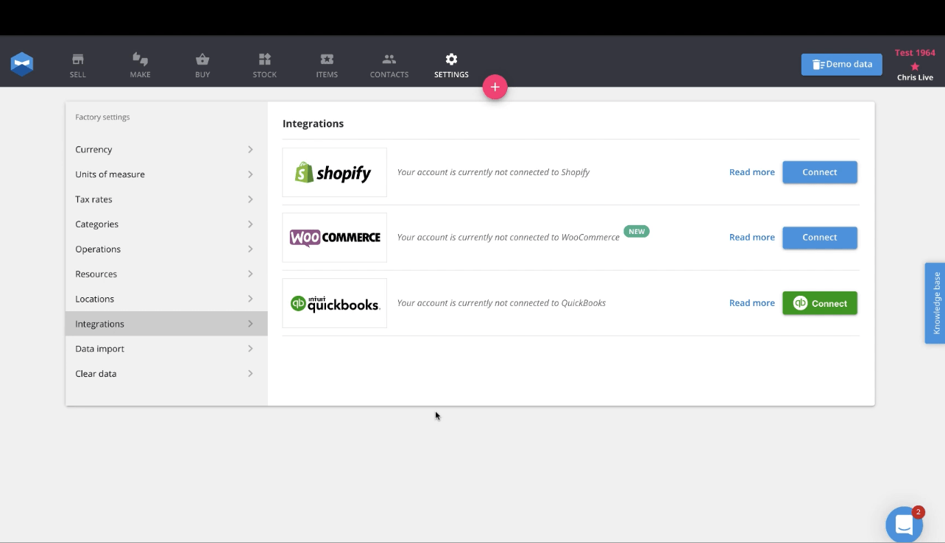Screen dimensions: 945x543
Task: Click the Shopify logo tile
Action: [x=335, y=172]
